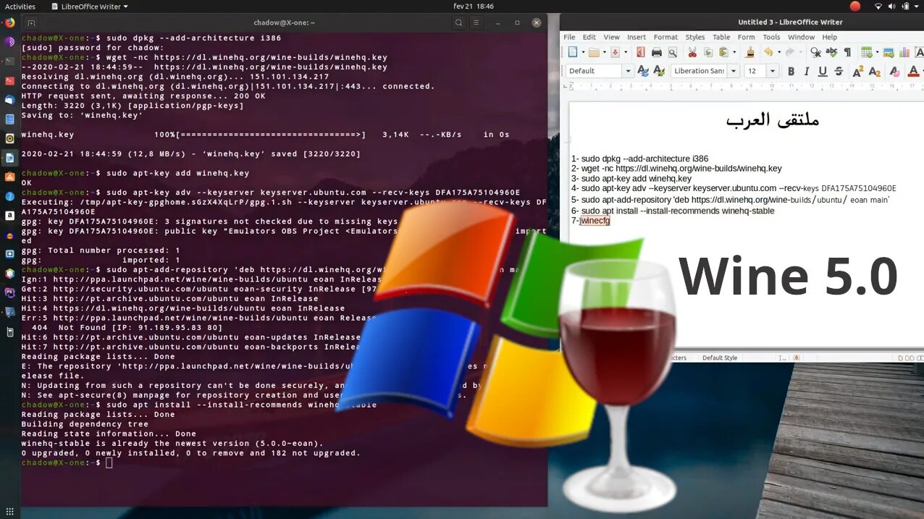Click the New document icon in Writer
The width and height of the screenshot is (924, 519).
[573, 52]
